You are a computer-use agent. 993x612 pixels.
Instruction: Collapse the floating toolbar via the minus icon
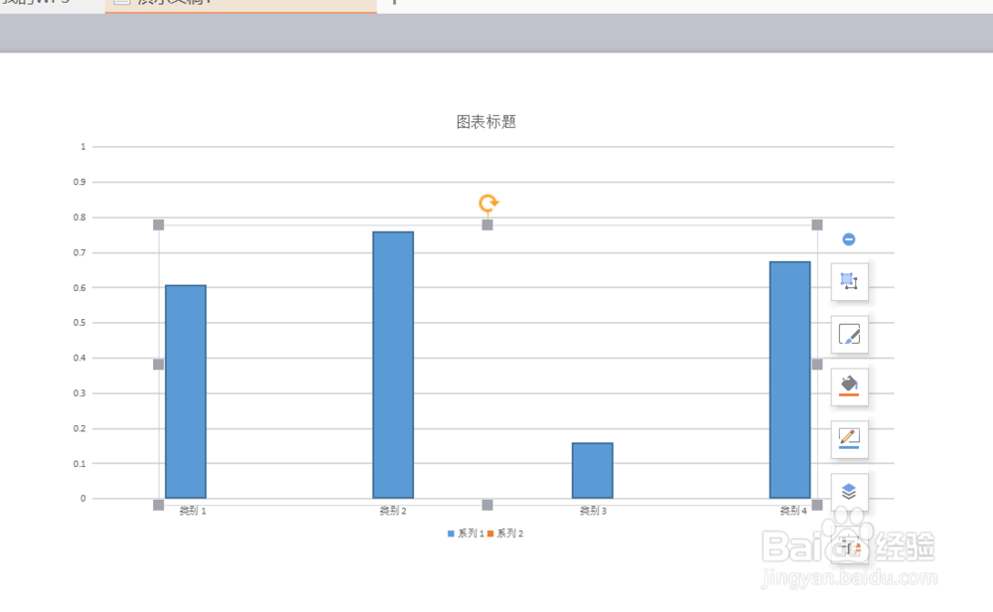pyautogui.click(x=849, y=238)
